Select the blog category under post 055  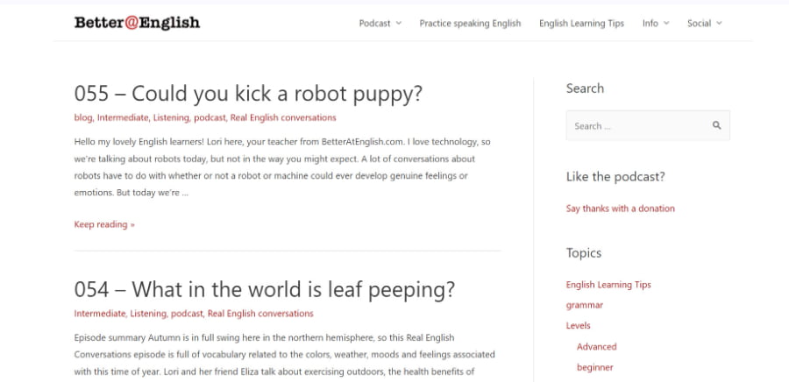83,117
